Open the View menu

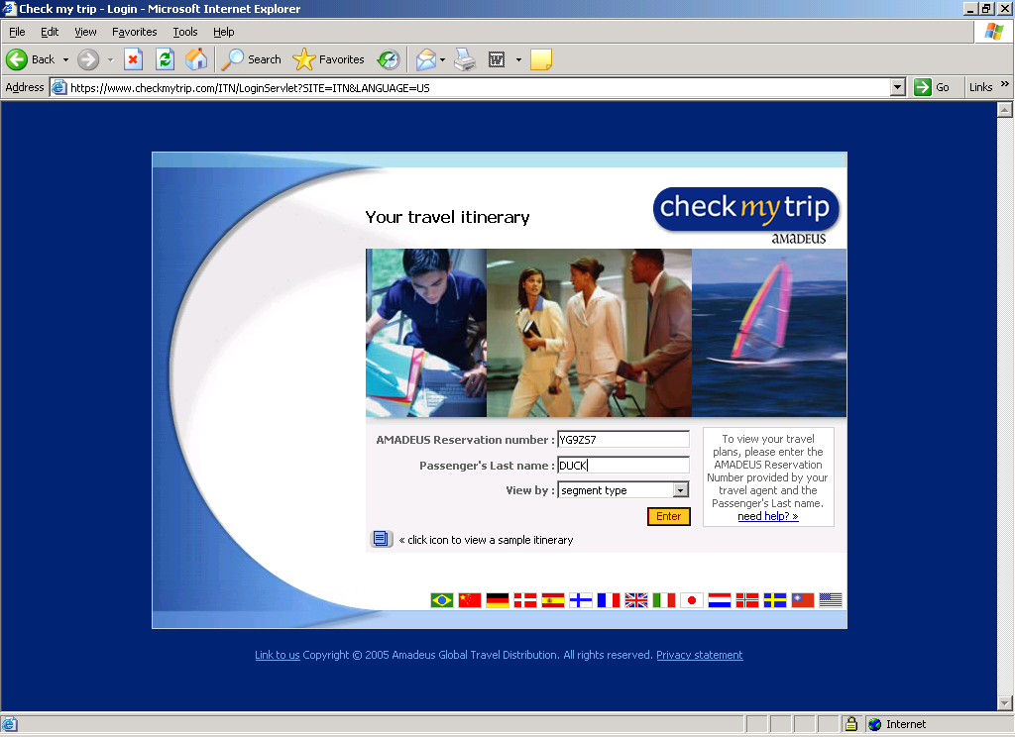point(85,32)
